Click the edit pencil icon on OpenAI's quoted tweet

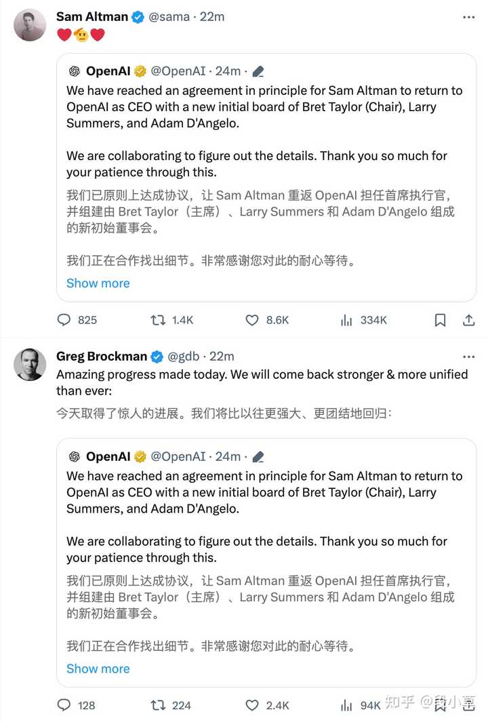258,71
